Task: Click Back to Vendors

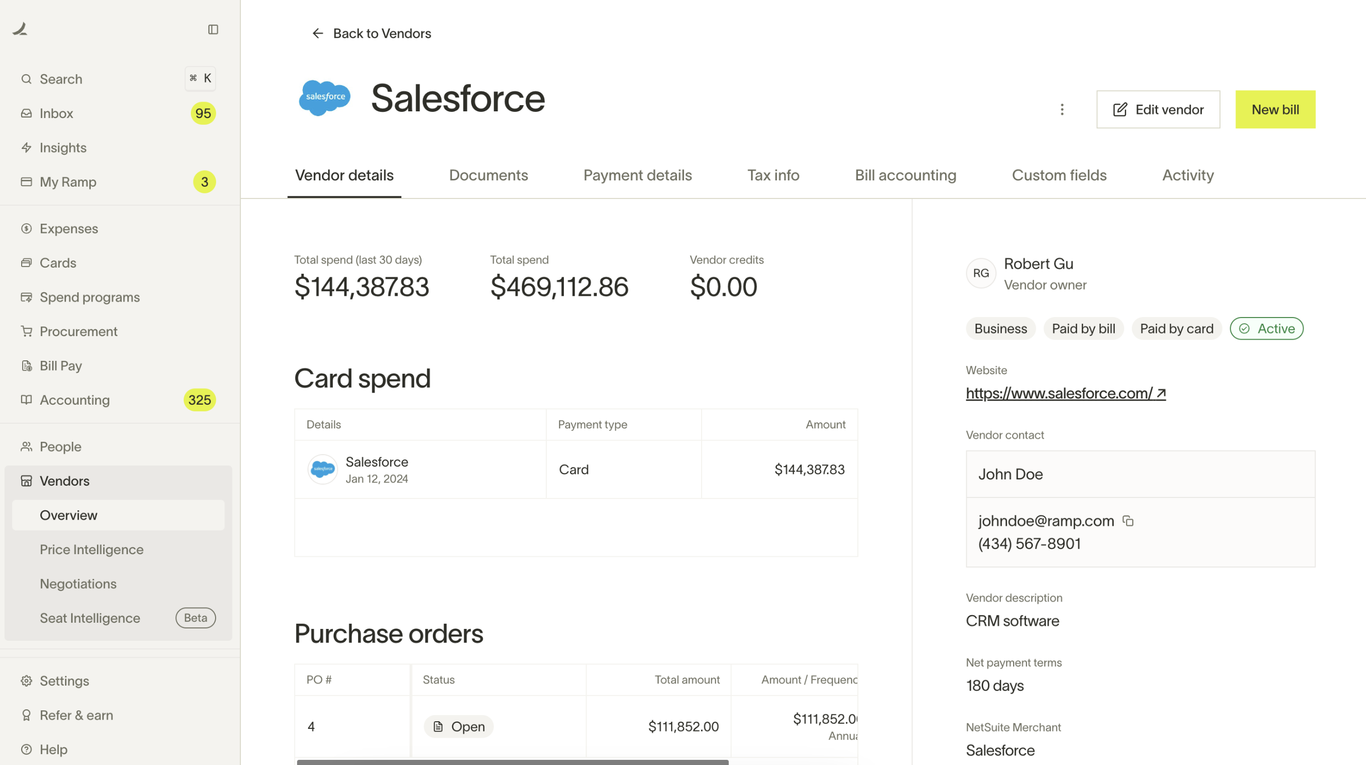Action: pos(371,34)
